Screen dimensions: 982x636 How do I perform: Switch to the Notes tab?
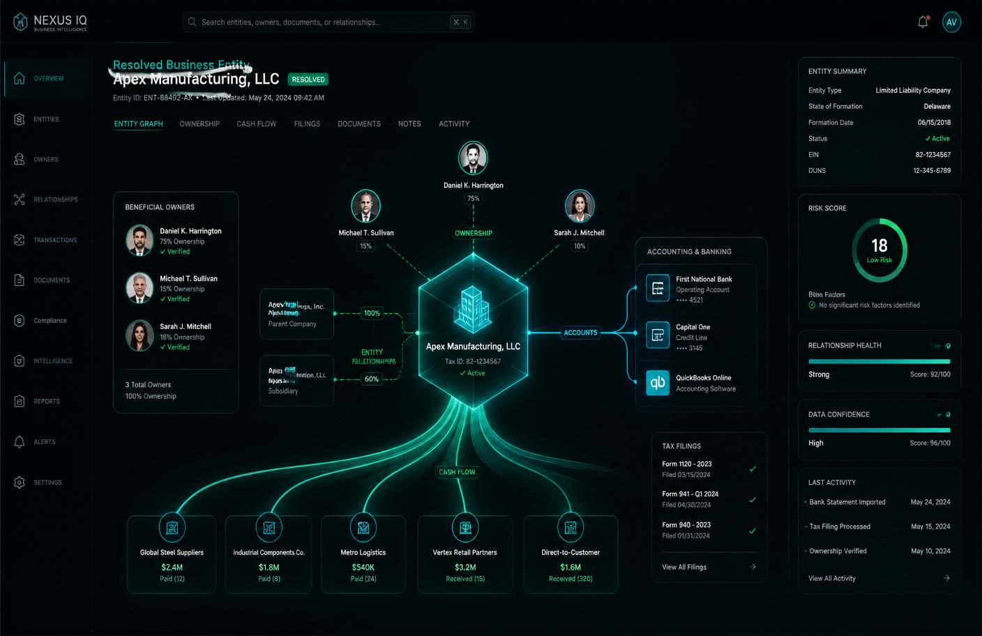[409, 123]
